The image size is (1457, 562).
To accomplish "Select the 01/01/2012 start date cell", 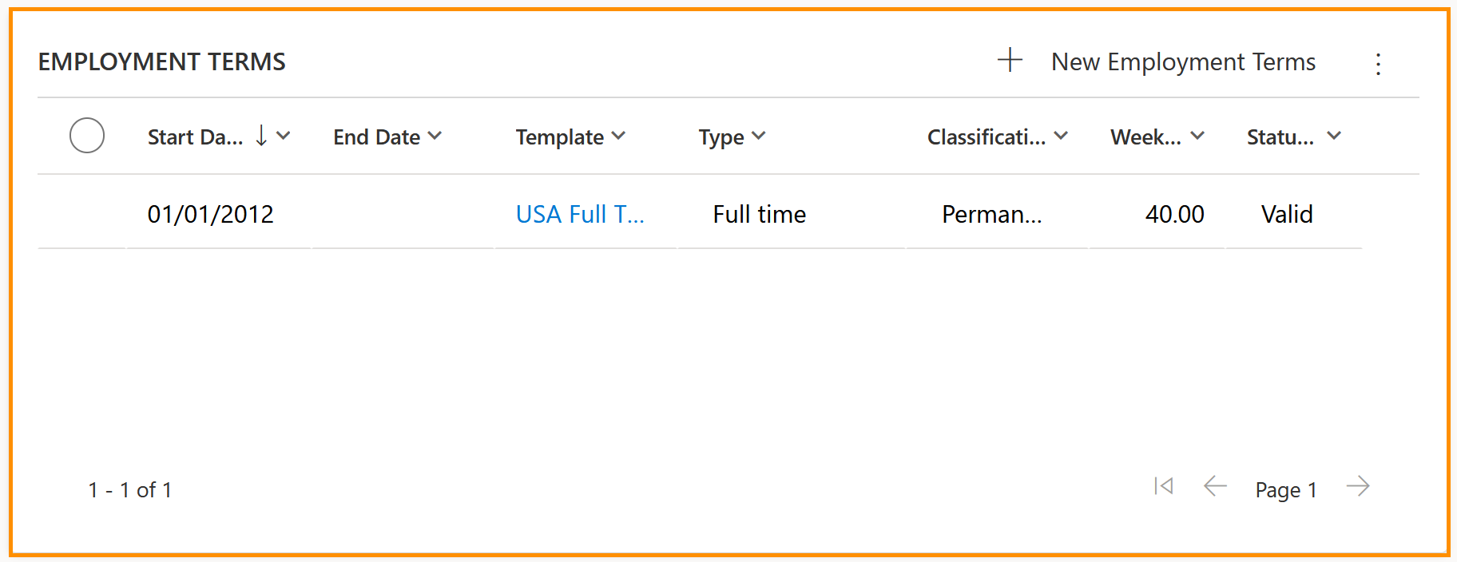I will [x=211, y=214].
